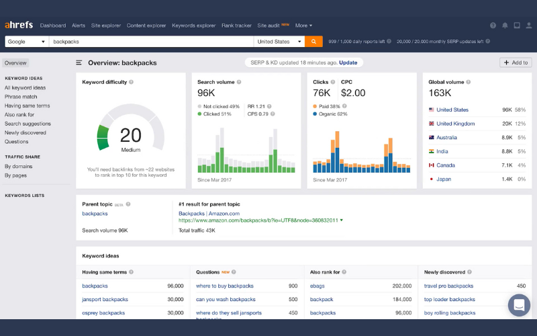537x336 pixels.
Task: Click the help icon next to Paid 38%
Action: (x=344, y=106)
